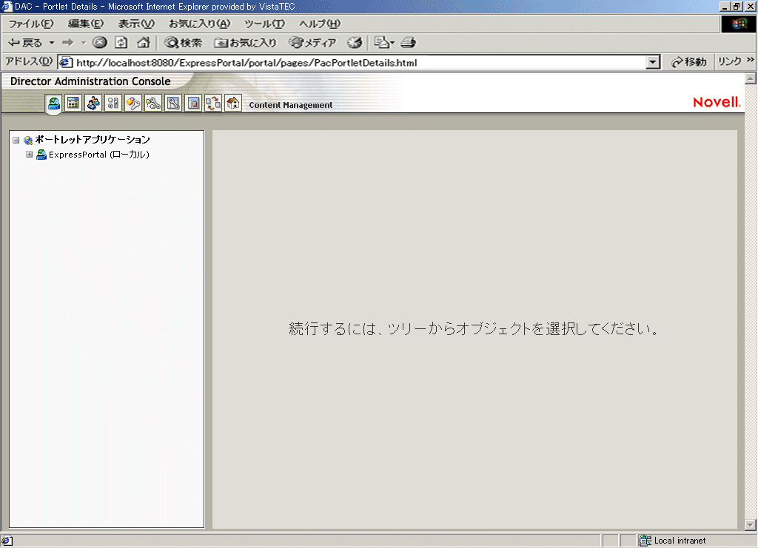Open the ヘルプ(H) menu
This screenshot has height=548, width=758.
[320, 24]
